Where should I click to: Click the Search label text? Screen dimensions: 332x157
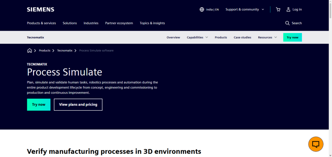click(x=297, y=23)
